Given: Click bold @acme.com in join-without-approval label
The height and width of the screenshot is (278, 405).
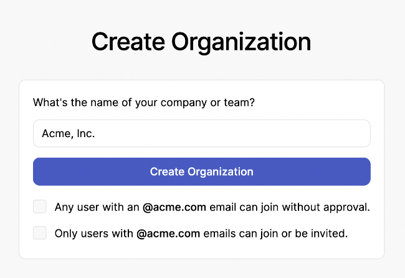Looking at the screenshot, I should click(x=174, y=207).
